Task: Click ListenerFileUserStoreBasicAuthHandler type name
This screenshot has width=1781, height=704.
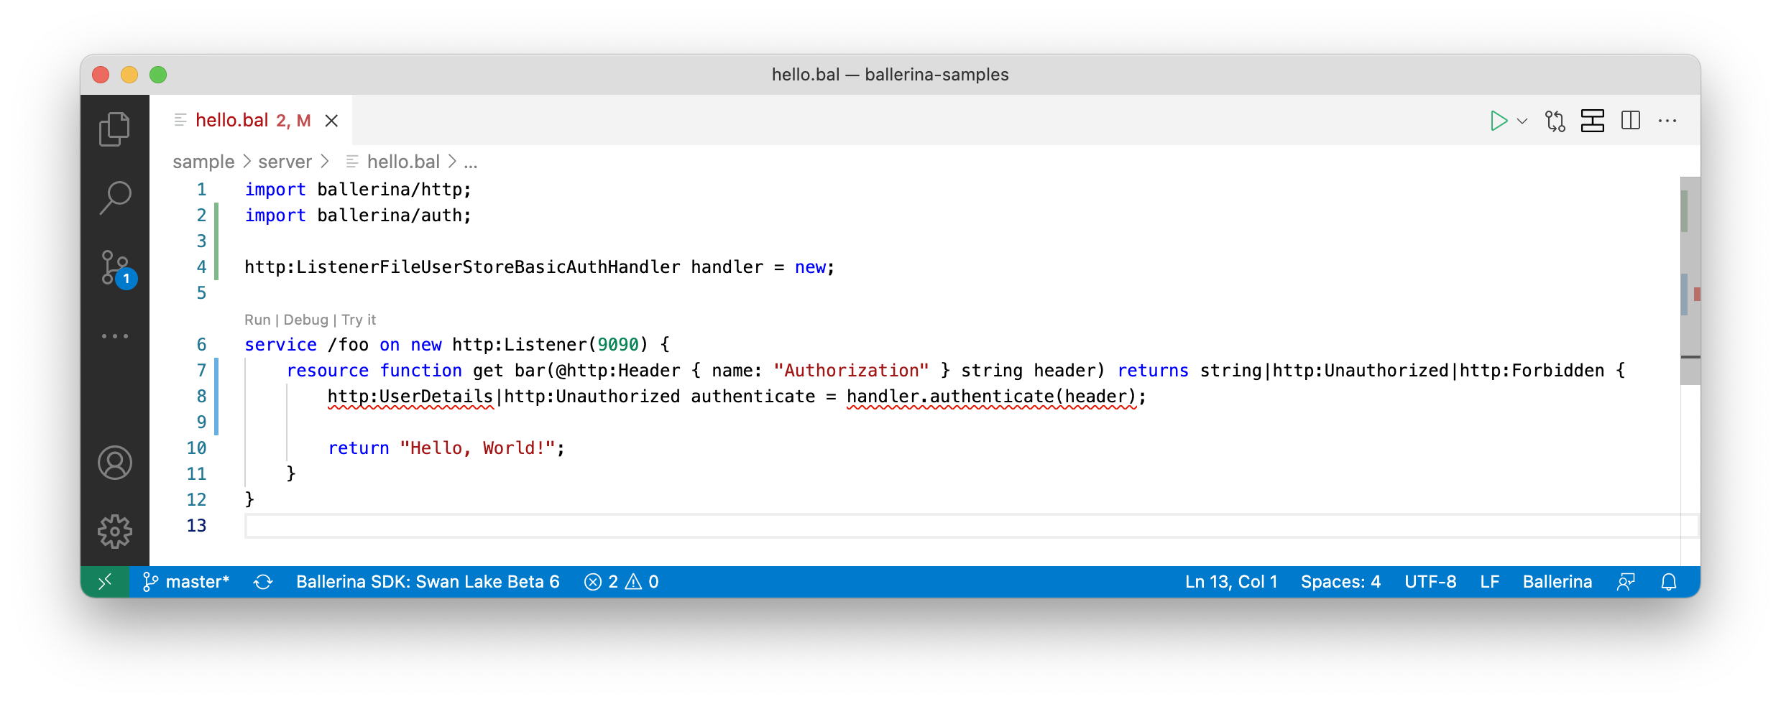Action: (488, 267)
